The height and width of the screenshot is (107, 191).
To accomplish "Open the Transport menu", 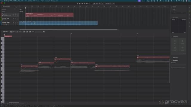I will coord(48,1).
